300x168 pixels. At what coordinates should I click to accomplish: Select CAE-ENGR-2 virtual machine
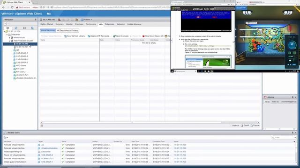(22, 63)
